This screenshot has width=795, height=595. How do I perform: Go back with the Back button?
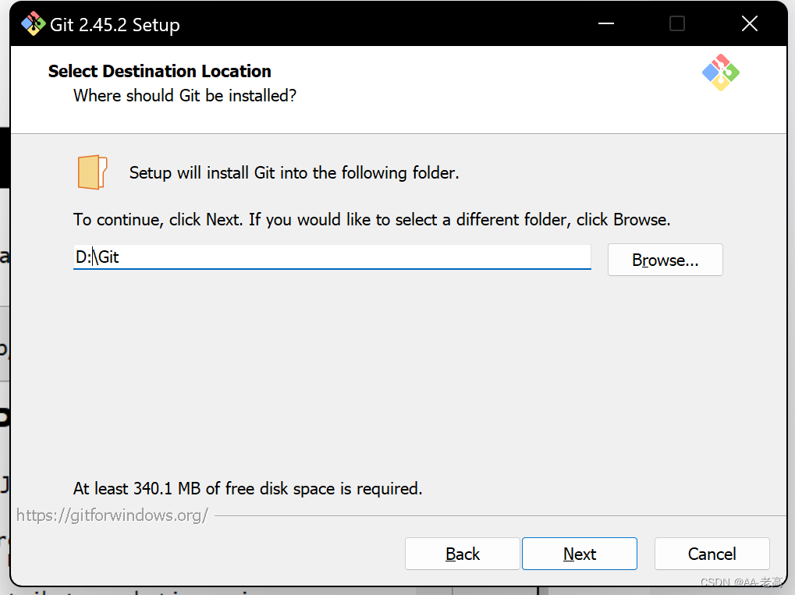[x=463, y=554]
